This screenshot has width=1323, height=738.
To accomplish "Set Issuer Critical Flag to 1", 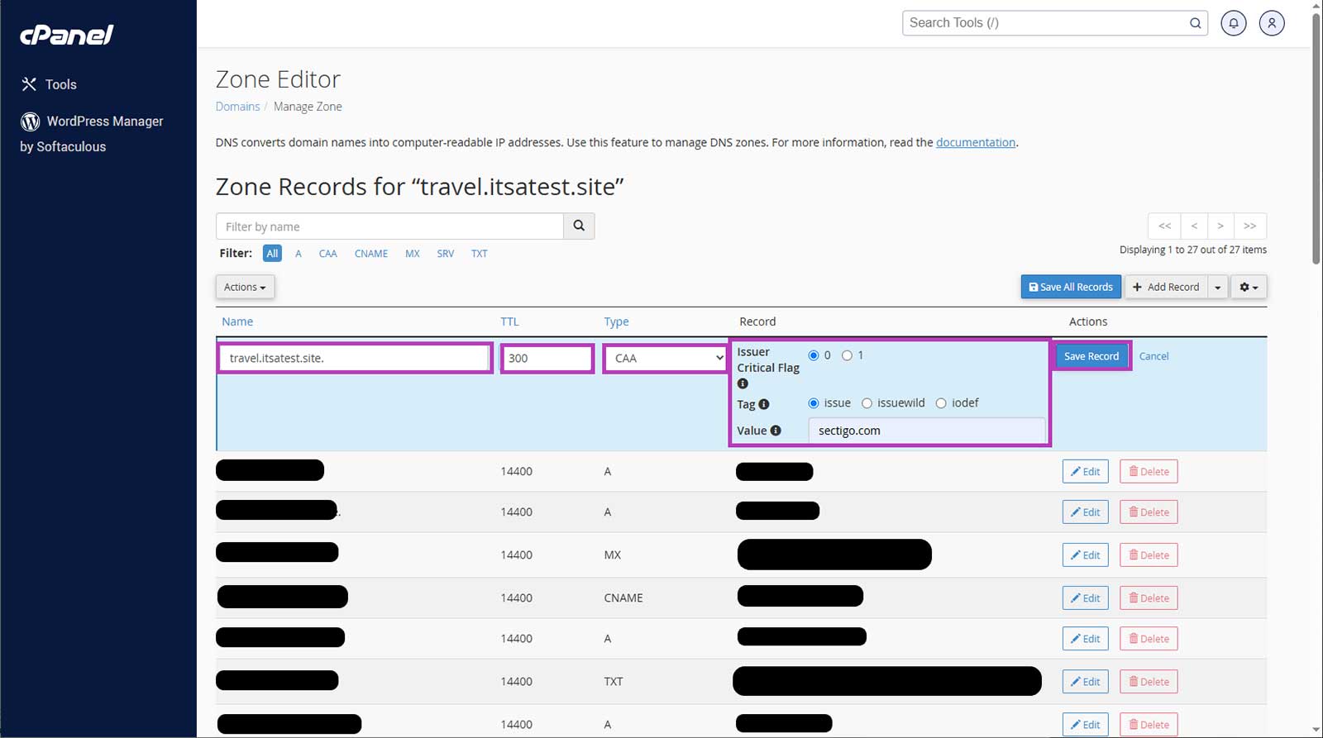I will (x=847, y=355).
